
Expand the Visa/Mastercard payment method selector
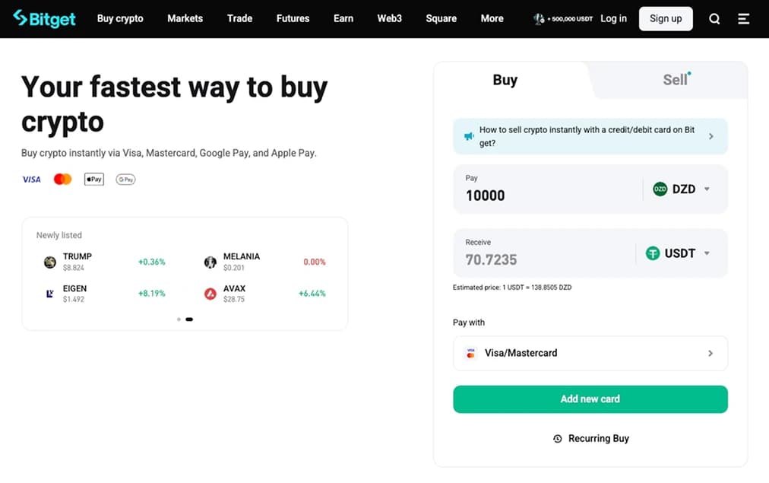(x=590, y=353)
